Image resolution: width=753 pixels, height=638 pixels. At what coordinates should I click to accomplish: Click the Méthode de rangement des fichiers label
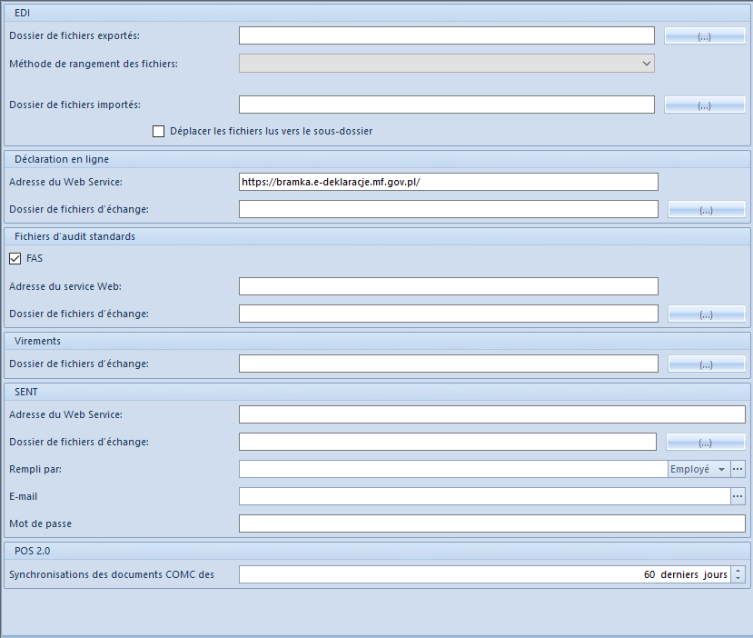(x=94, y=64)
